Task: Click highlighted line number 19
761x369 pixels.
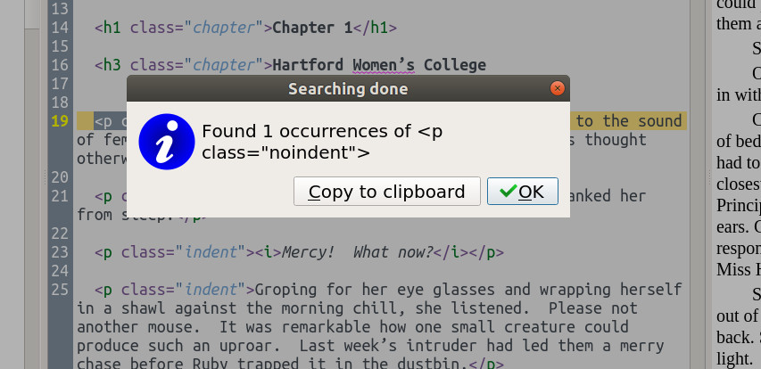Action: click(x=60, y=121)
